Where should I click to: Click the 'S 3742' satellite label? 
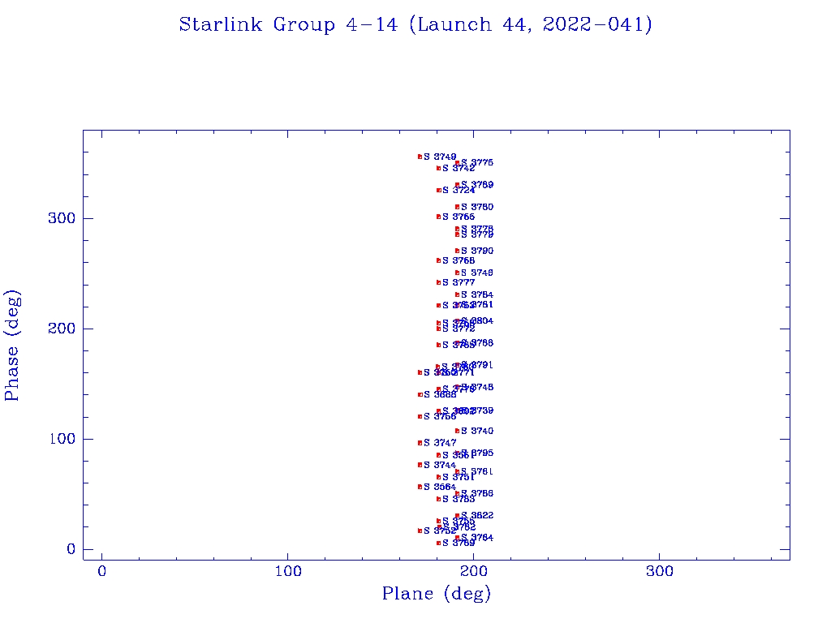(x=459, y=169)
